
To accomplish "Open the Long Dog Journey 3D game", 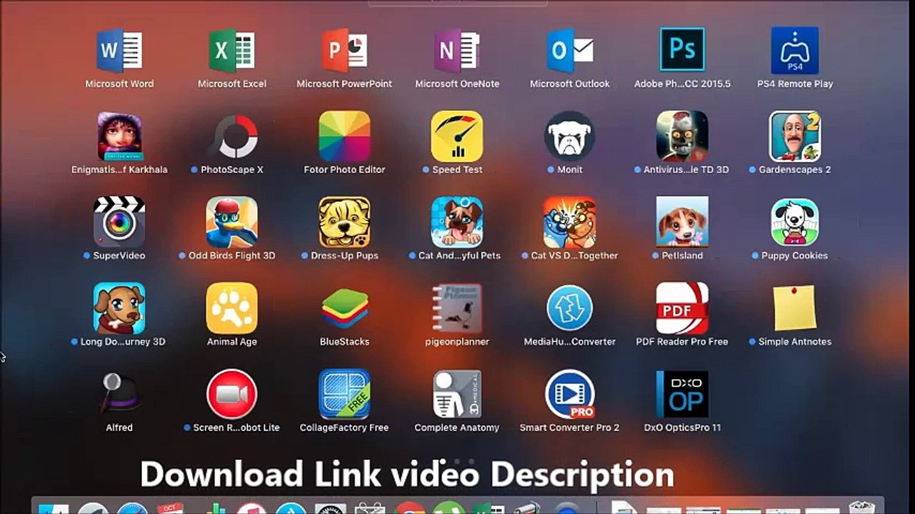I will (x=119, y=308).
